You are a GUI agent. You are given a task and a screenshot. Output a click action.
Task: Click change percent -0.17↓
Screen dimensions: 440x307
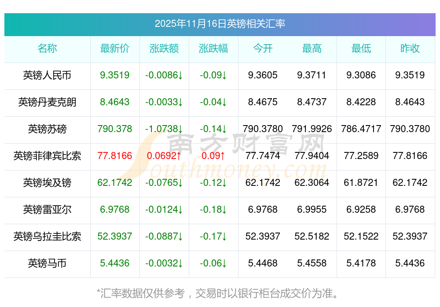tap(213, 237)
